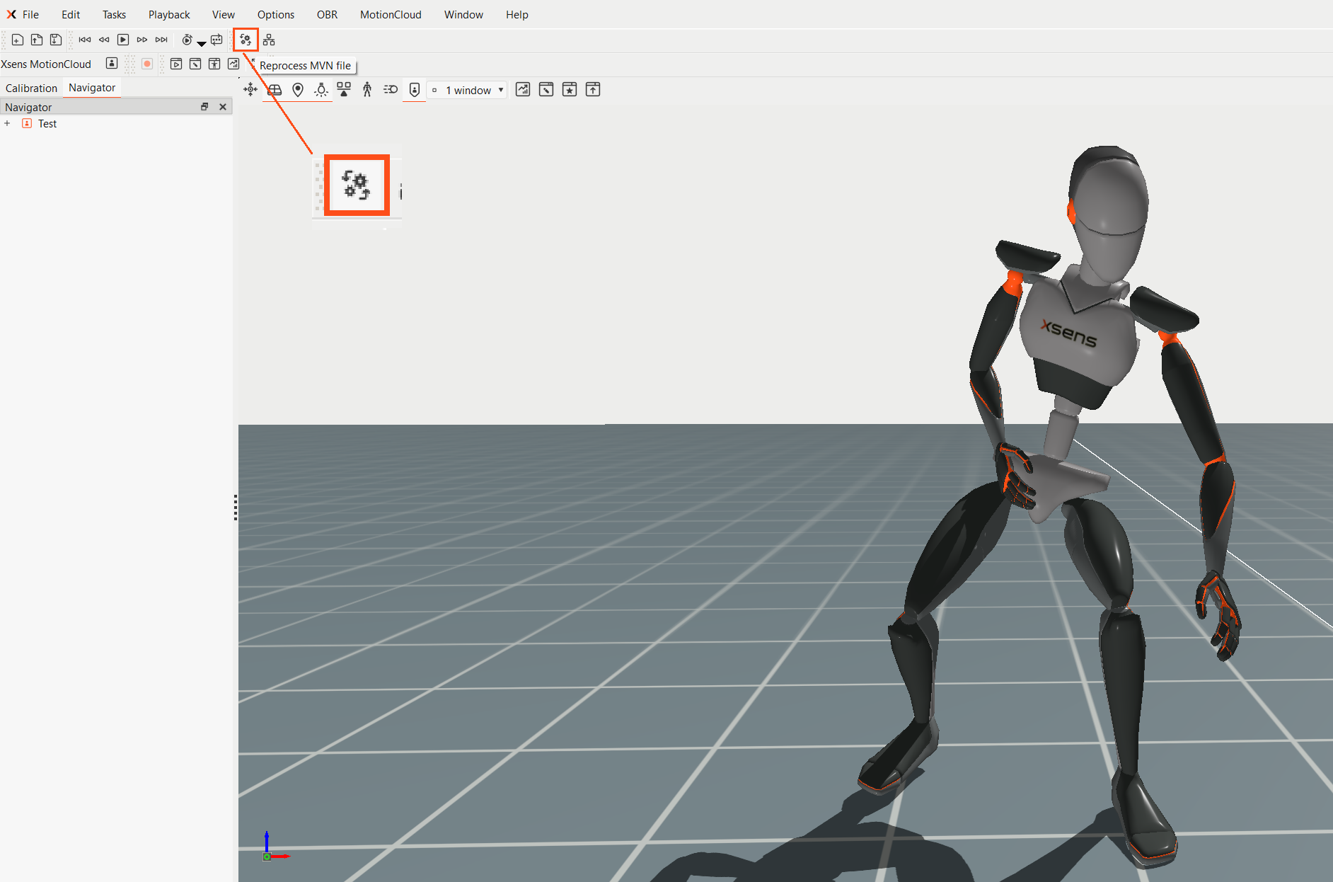Click the Reprocess MVN file icon
Screen dimensions: 1333x882
(x=246, y=40)
